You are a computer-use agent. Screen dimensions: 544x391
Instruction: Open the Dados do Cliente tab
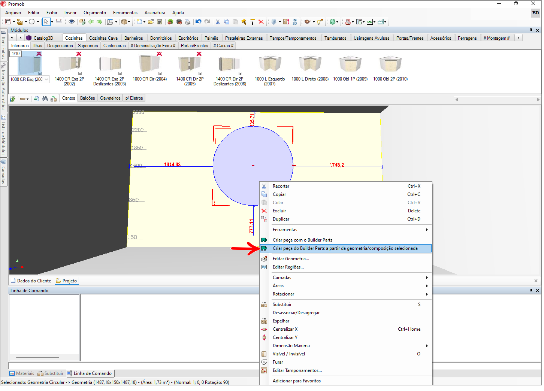pyautogui.click(x=31, y=281)
